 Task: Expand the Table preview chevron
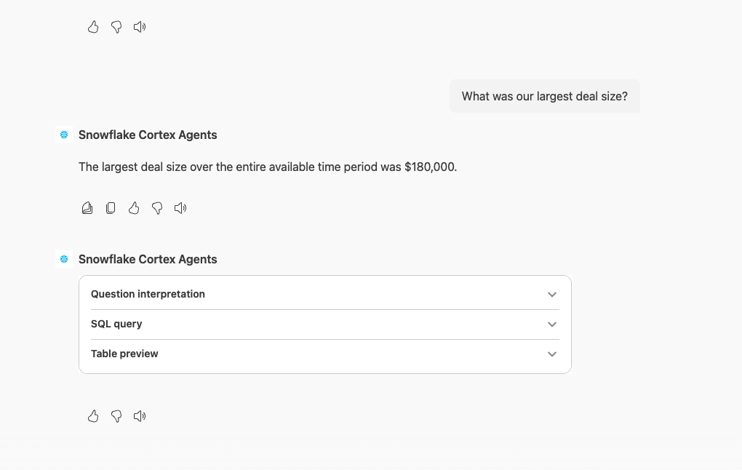(552, 354)
